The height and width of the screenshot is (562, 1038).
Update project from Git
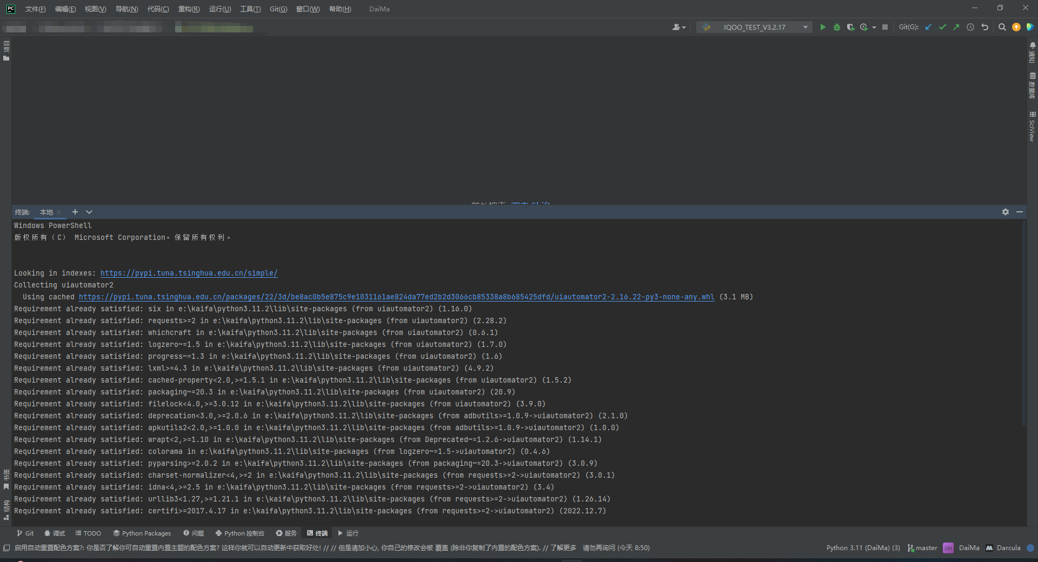(928, 27)
